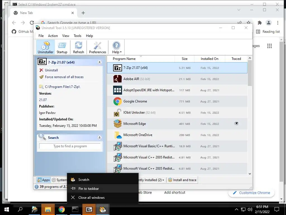Click the program list scroll up arrow
Viewport: 286px width, 215px height.
pyautogui.click(x=250, y=58)
